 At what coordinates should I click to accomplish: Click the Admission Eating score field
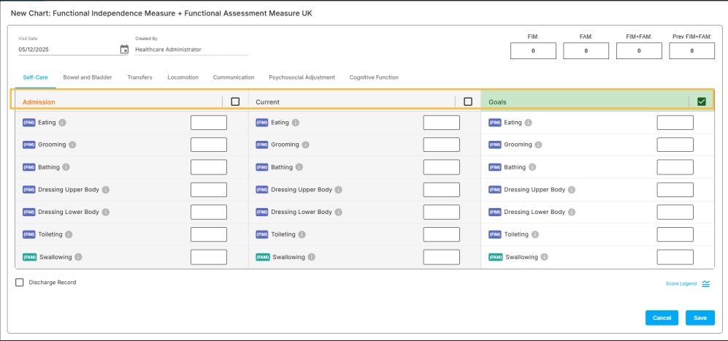click(208, 123)
